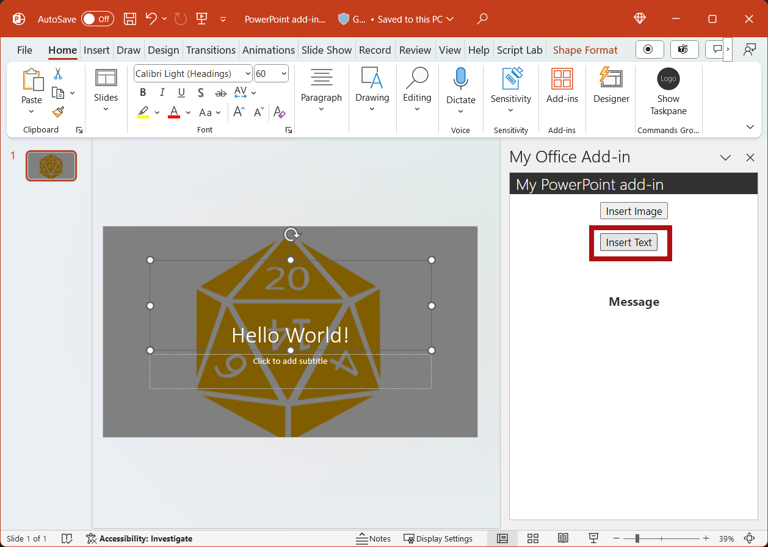This screenshot has width=768, height=547.
Task: Start presentation from beginning icon
Action: tap(202, 19)
